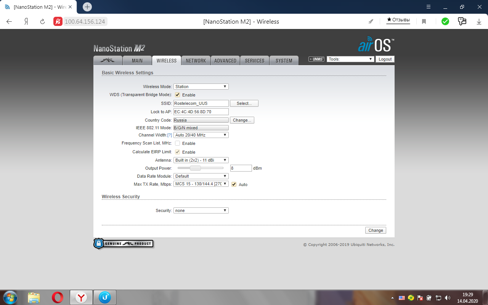Toggle Max TX Rate Auto checkbox
The height and width of the screenshot is (305, 488).
point(234,184)
